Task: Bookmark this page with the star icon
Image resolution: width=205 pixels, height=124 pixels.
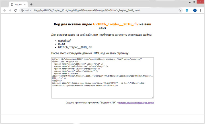Action: [x=180, y=11]
